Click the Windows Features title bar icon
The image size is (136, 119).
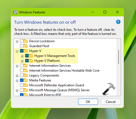[15, 12]
